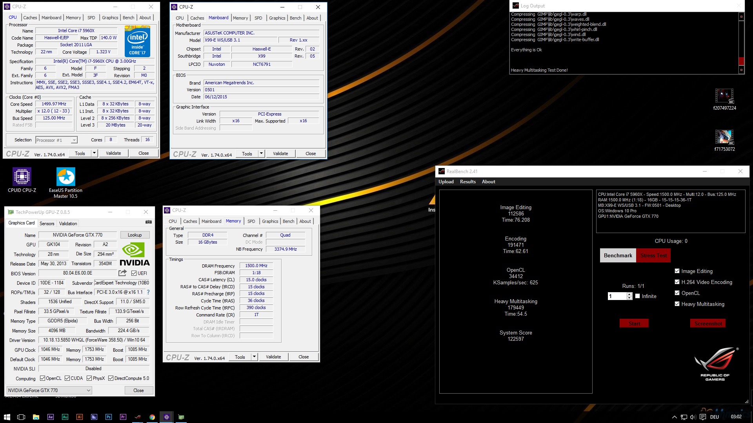
Task: Show hidden system tray icons
Action: [674, 417]
